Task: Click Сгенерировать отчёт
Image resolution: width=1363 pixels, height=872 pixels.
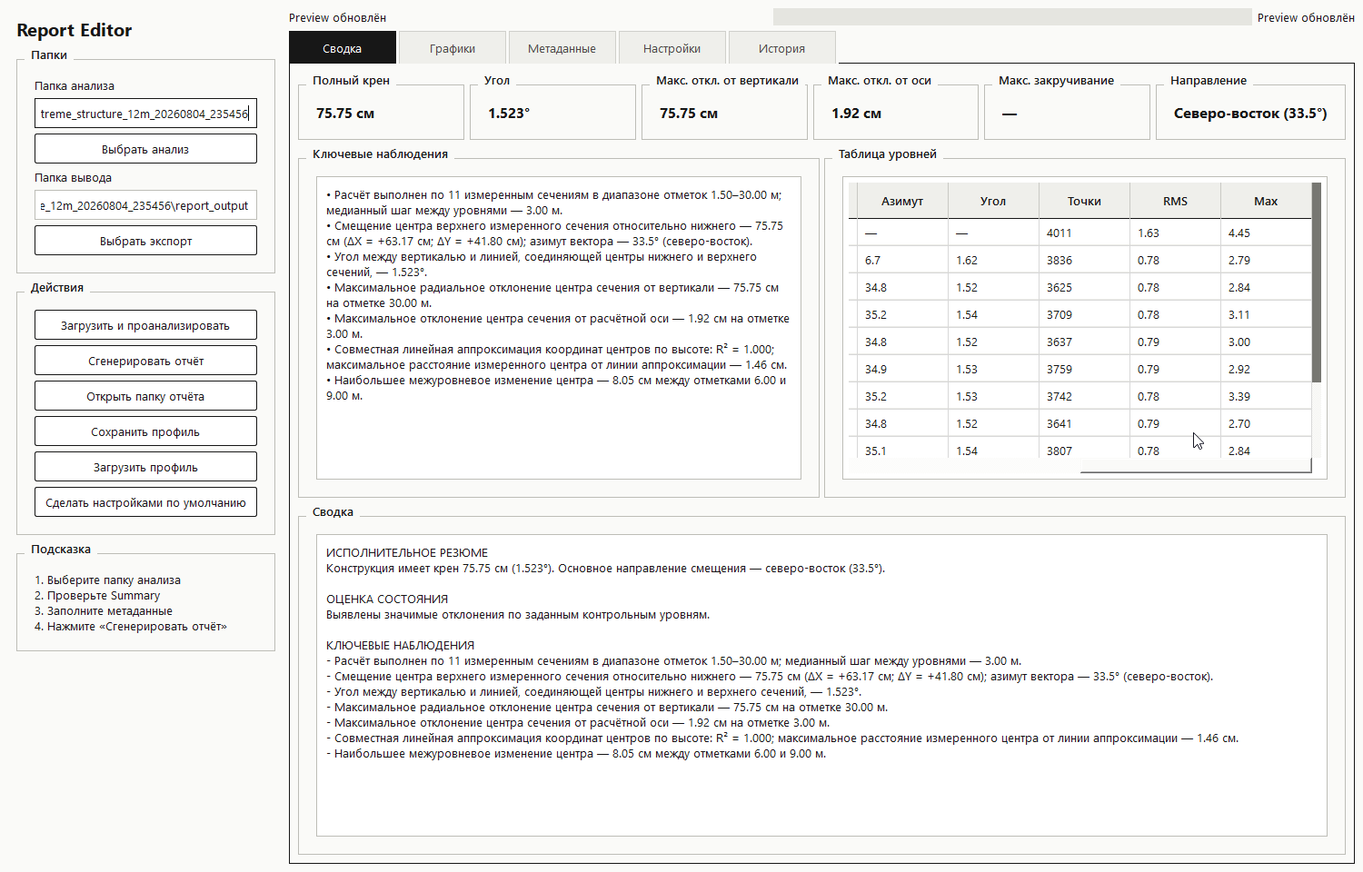Action: [145, 361]
